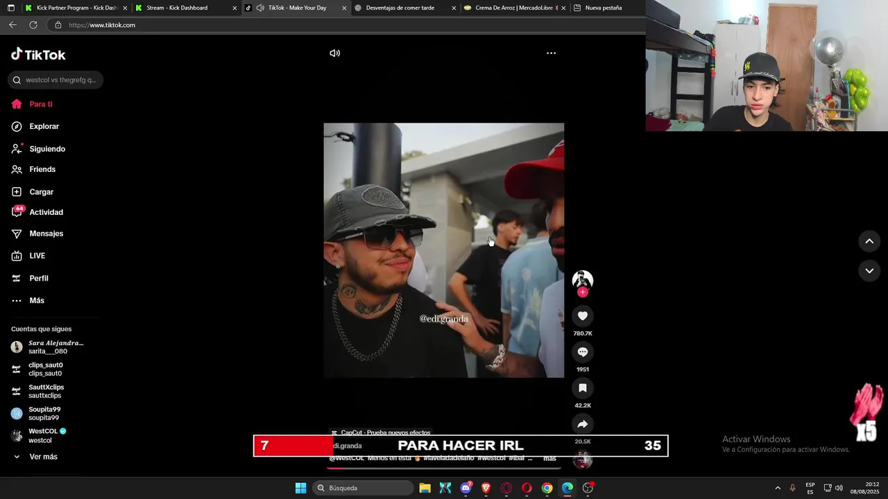This screenshot has width=888, height=499.
Task: Open the creator's avatar profile
Action: coord(583,280)
